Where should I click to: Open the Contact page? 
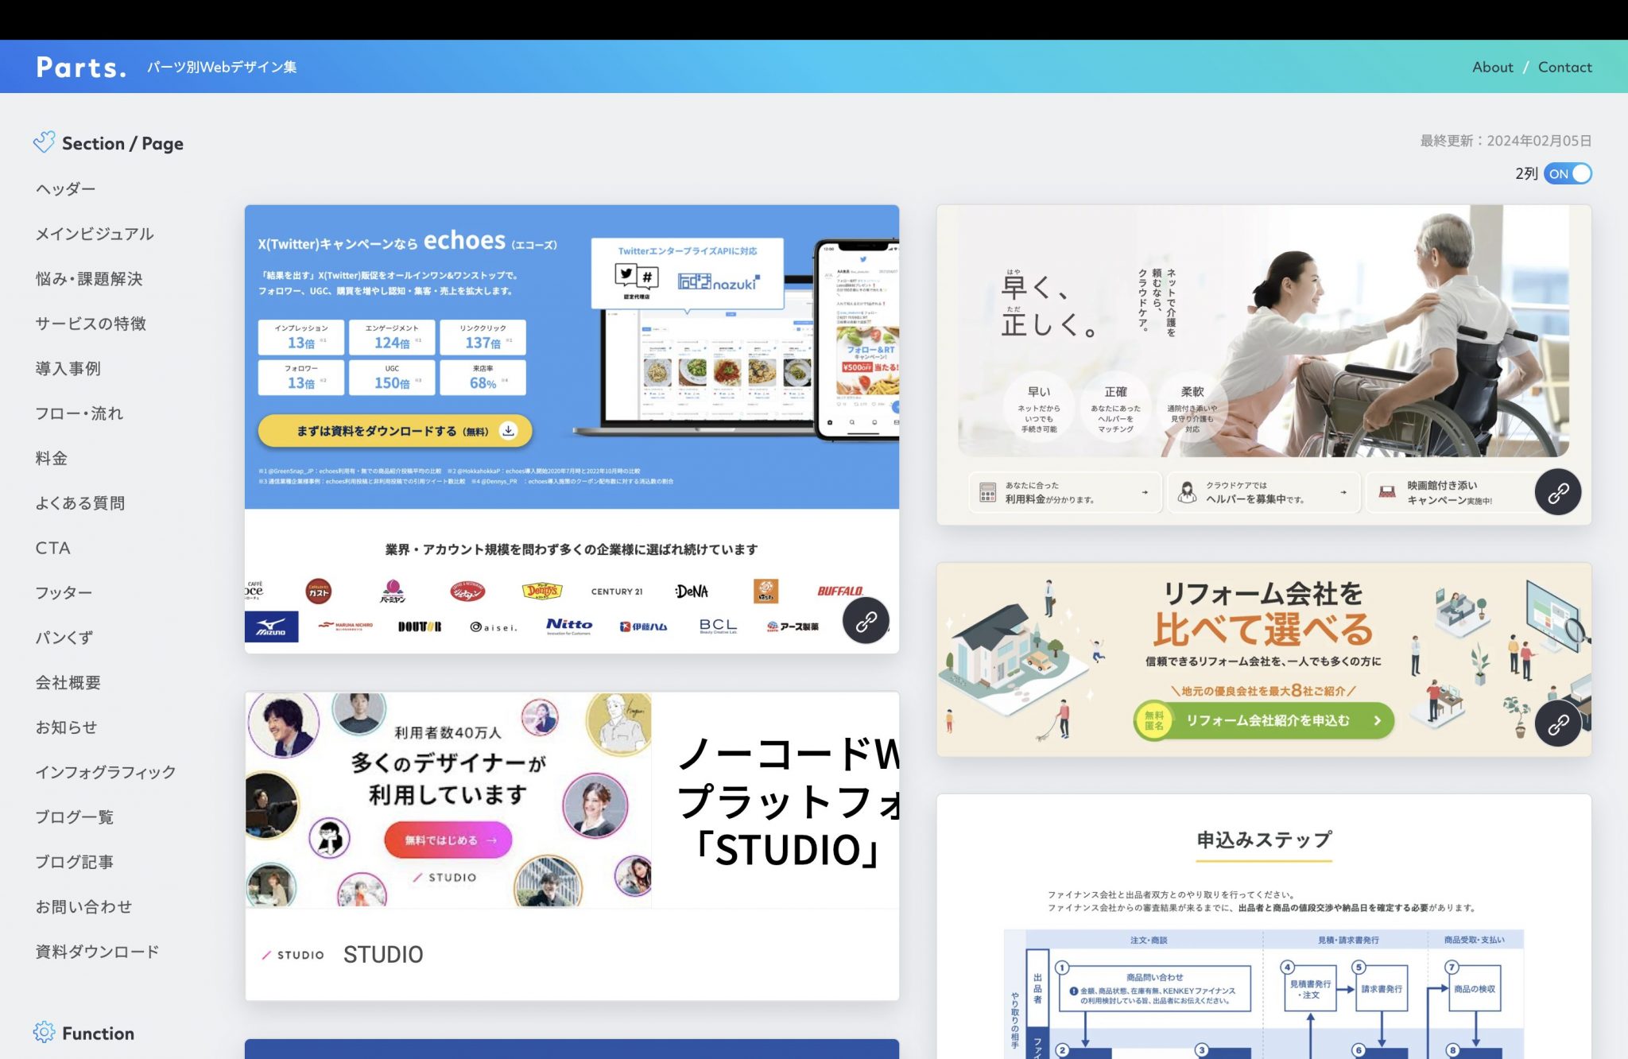[1564, 67]
